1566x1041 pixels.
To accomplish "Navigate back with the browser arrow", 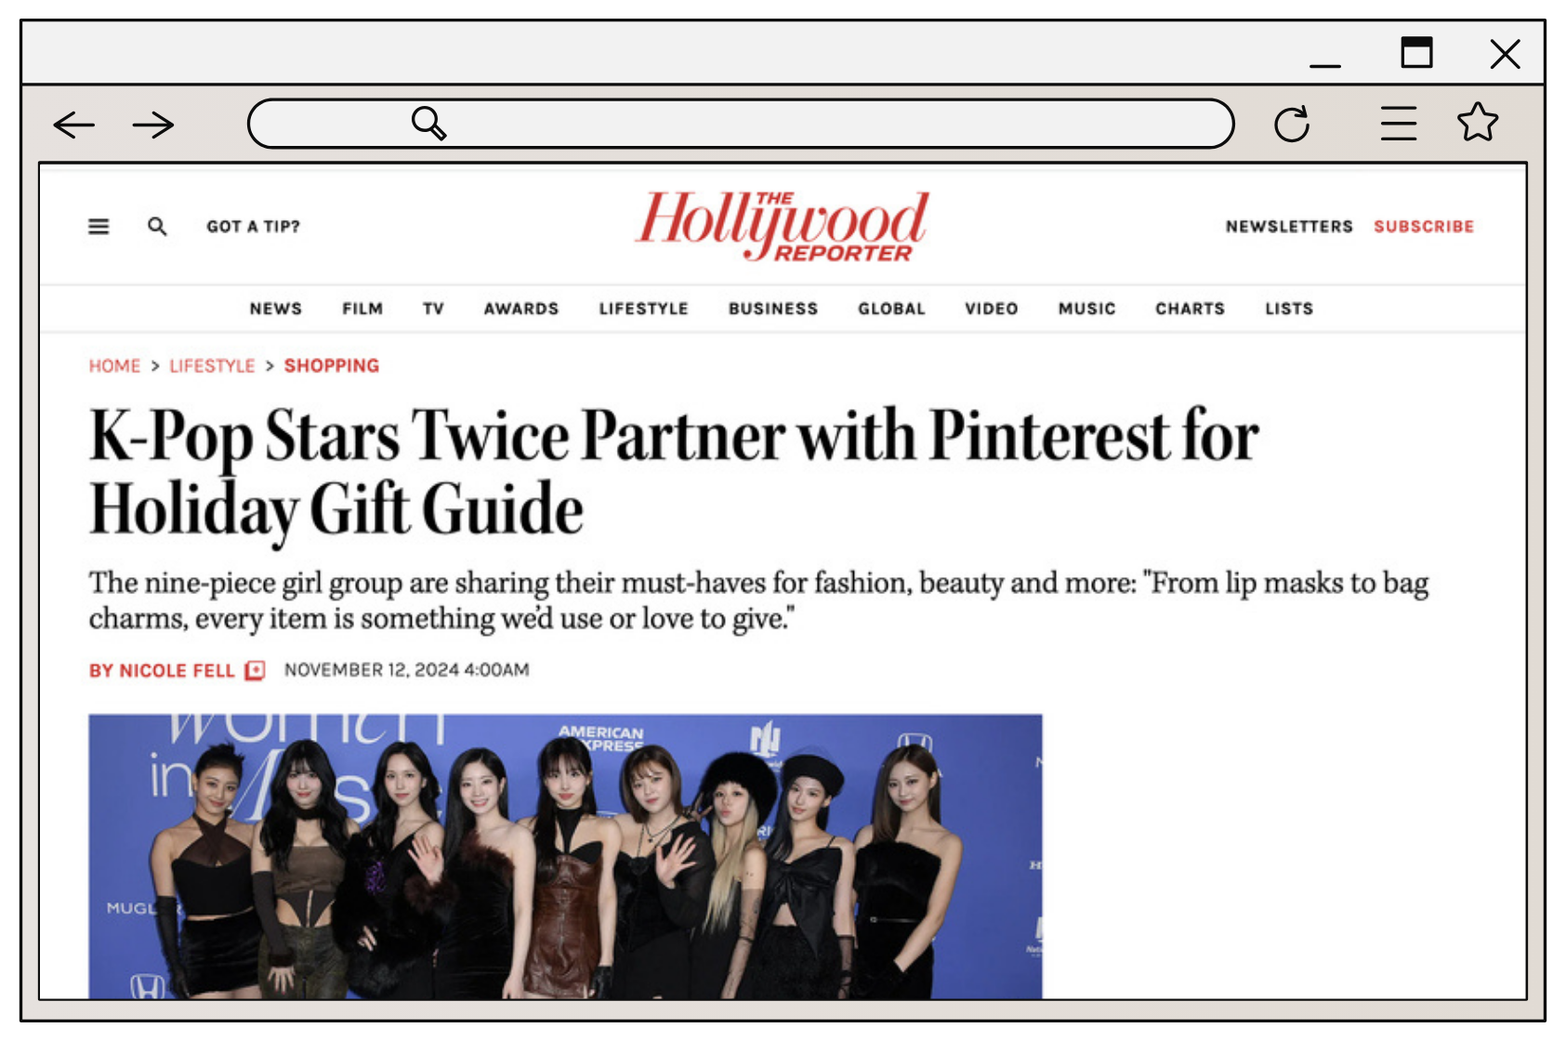I will coord(74,124).
